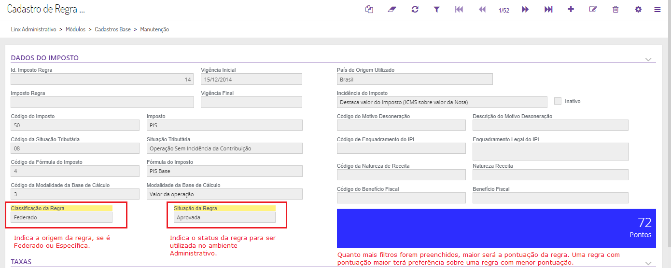
Task: Click the Natureza Receita field
Action: pos(550,174)
